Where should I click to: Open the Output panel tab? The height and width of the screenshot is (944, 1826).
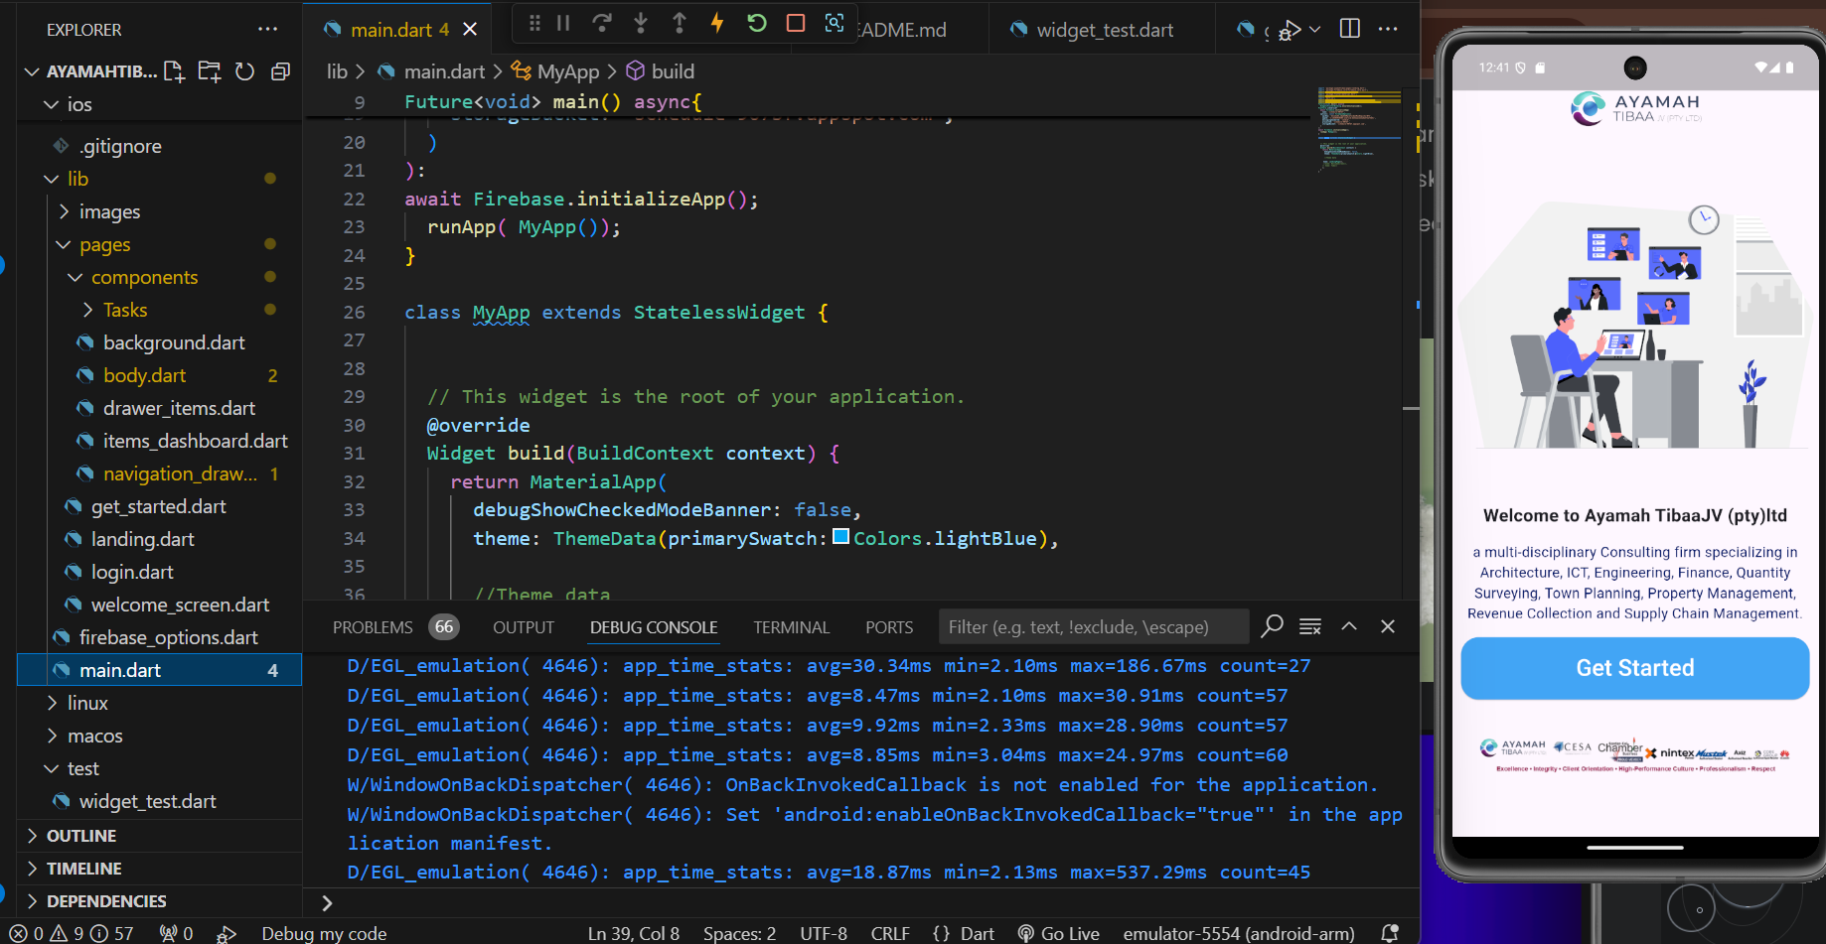[x=524, y=627]
